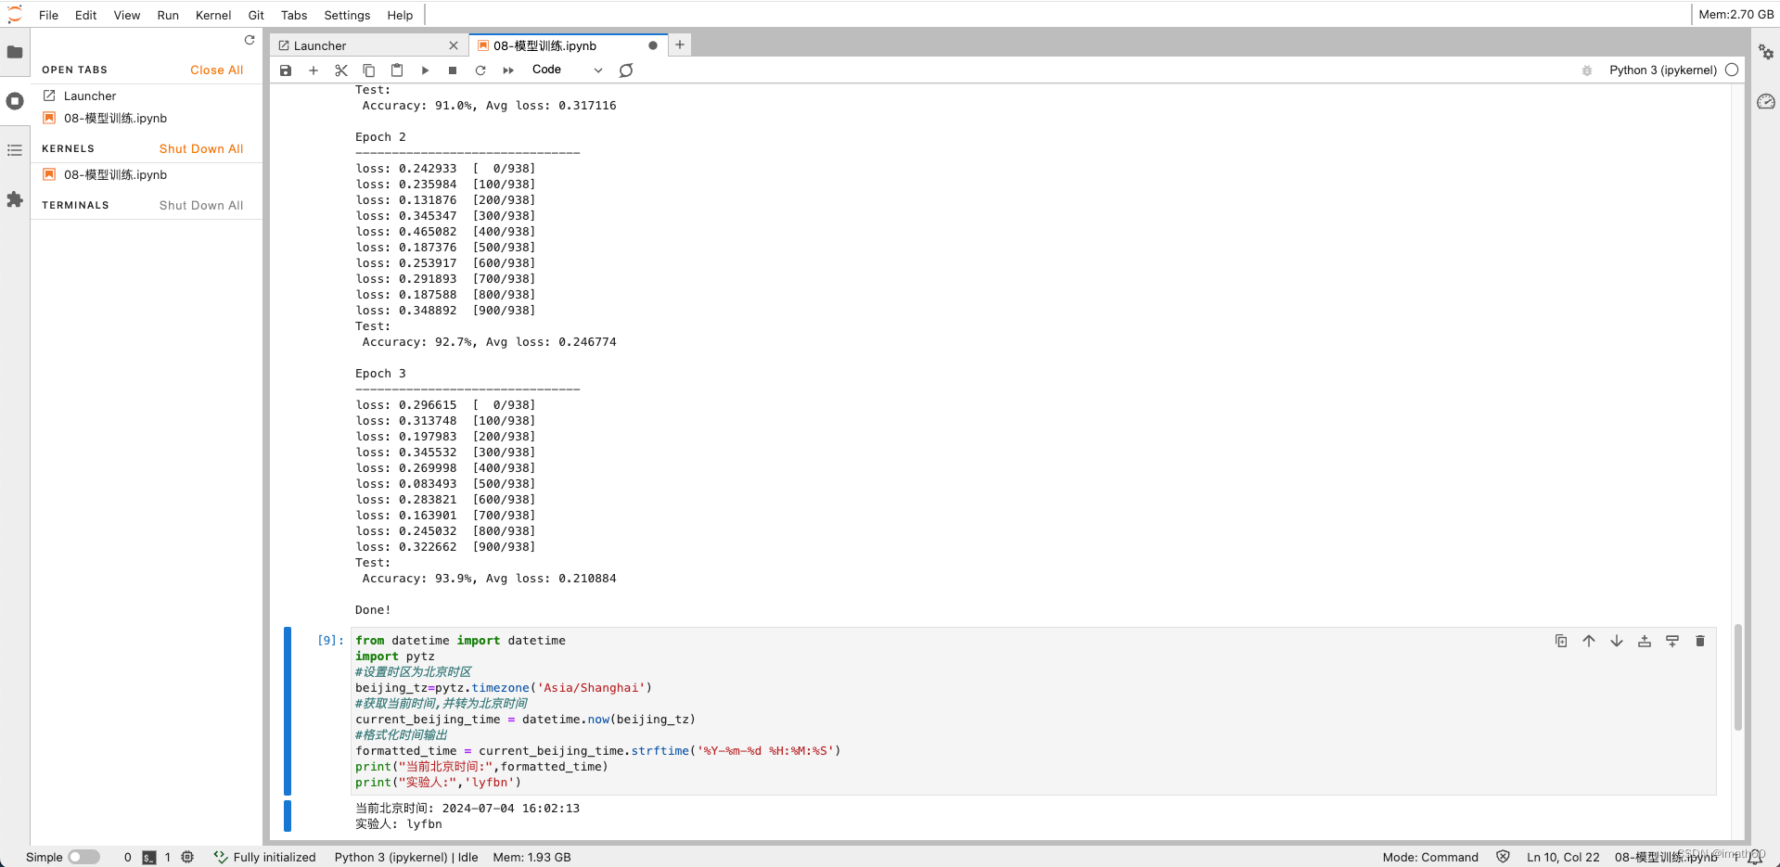Insert a new cell below with the plus icon
Screen dimensions: 1780x867
[x=314, y=70]
